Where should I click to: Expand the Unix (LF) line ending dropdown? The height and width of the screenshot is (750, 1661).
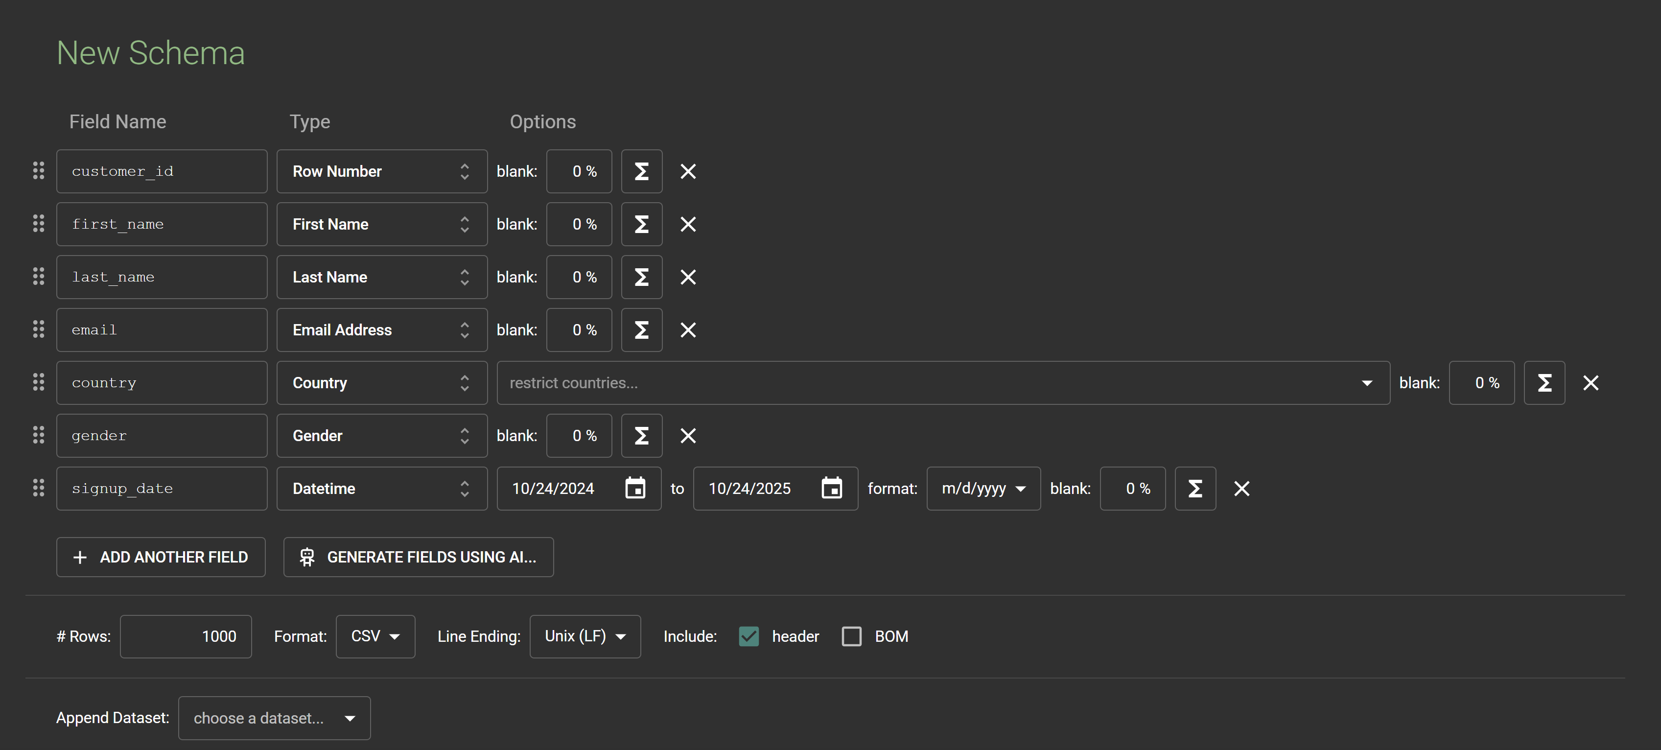(x=585, y=636)
